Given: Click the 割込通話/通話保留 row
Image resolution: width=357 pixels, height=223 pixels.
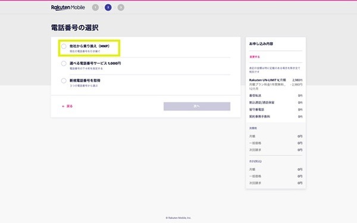Looking at the screenshot, I should click(275, 103).
